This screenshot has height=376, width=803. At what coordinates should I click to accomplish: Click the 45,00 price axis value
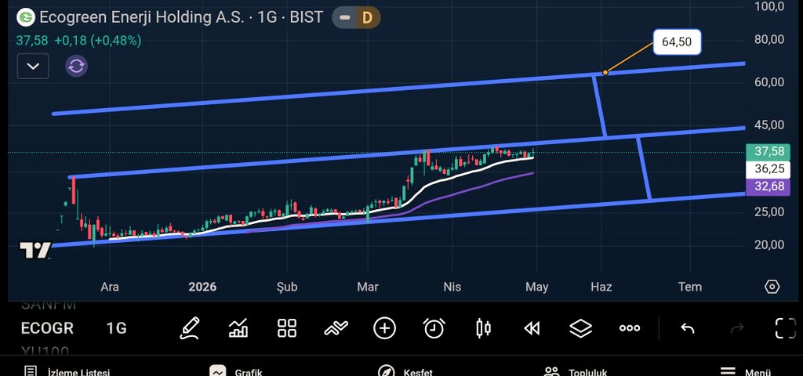coord(769,125)
